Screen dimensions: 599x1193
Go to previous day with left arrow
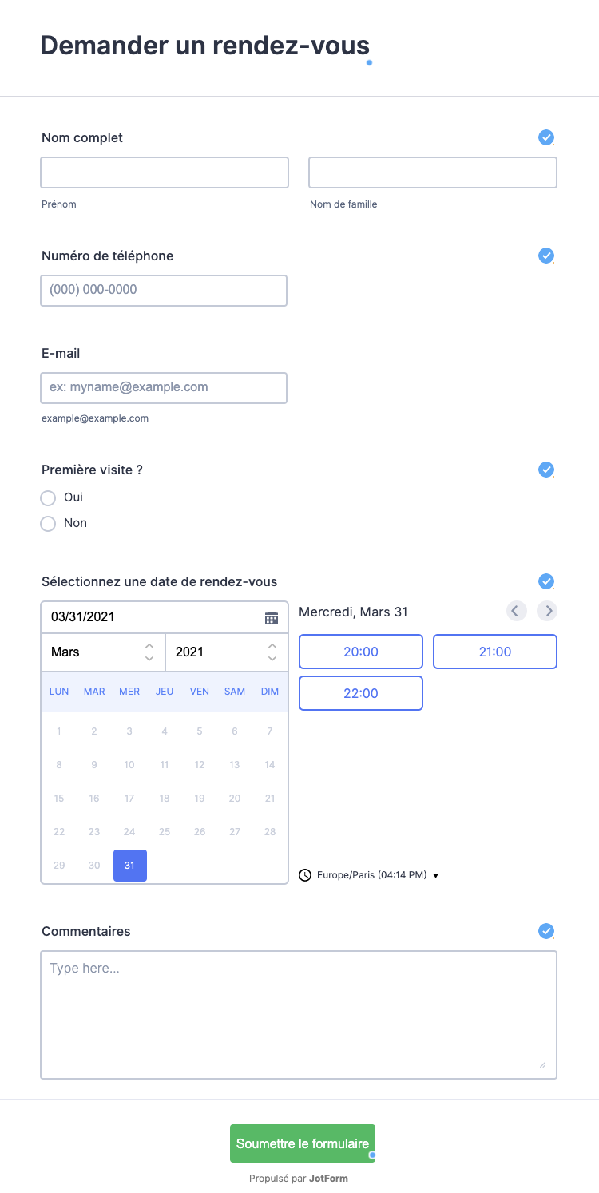click(516, 612)
